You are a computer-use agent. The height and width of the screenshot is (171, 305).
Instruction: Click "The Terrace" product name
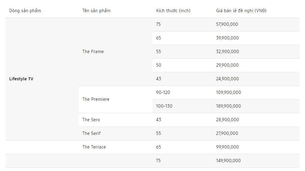coord(94,147)
